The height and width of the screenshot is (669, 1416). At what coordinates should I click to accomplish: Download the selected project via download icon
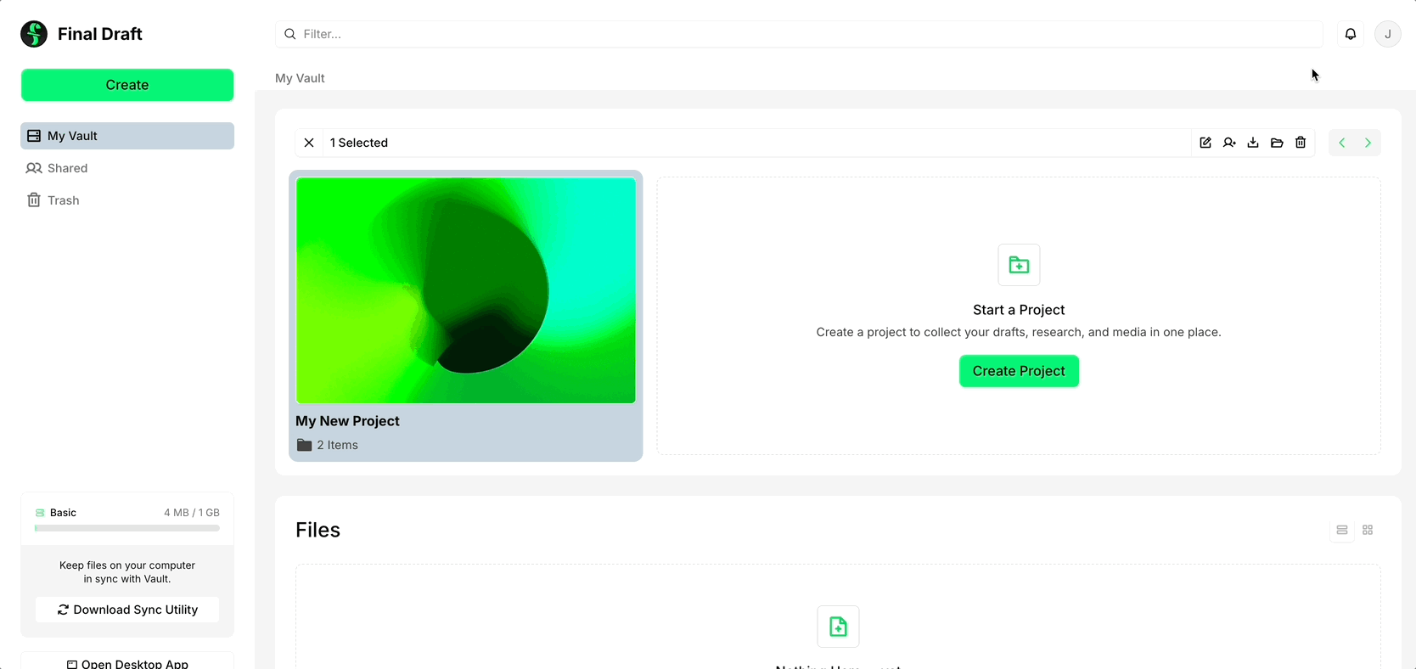(x=1253, y=143)
